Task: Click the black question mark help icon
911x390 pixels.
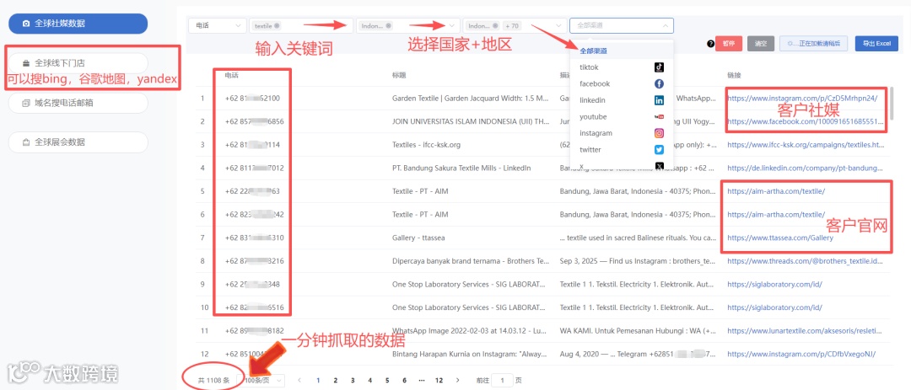Action: [x=710, y=44]
